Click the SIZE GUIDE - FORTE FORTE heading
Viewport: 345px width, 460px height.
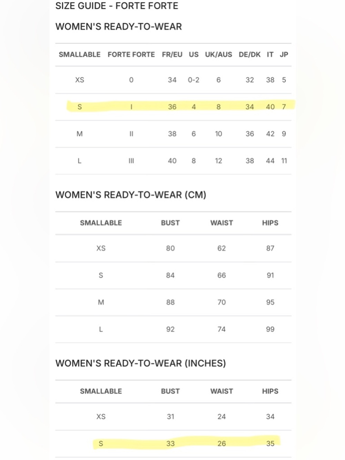coord(117,6)
